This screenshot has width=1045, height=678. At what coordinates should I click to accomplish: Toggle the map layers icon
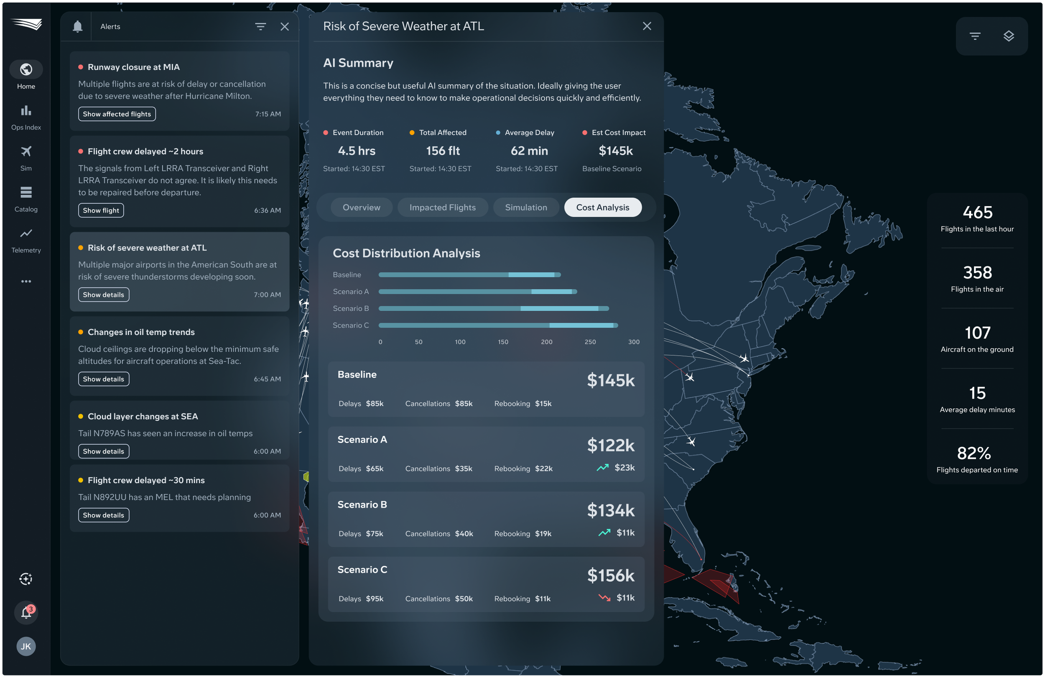pyautogui.click(x=1009, y=36)
